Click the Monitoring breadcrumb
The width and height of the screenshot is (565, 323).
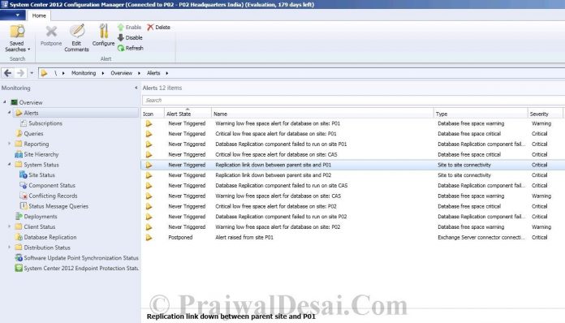[84, 73]
